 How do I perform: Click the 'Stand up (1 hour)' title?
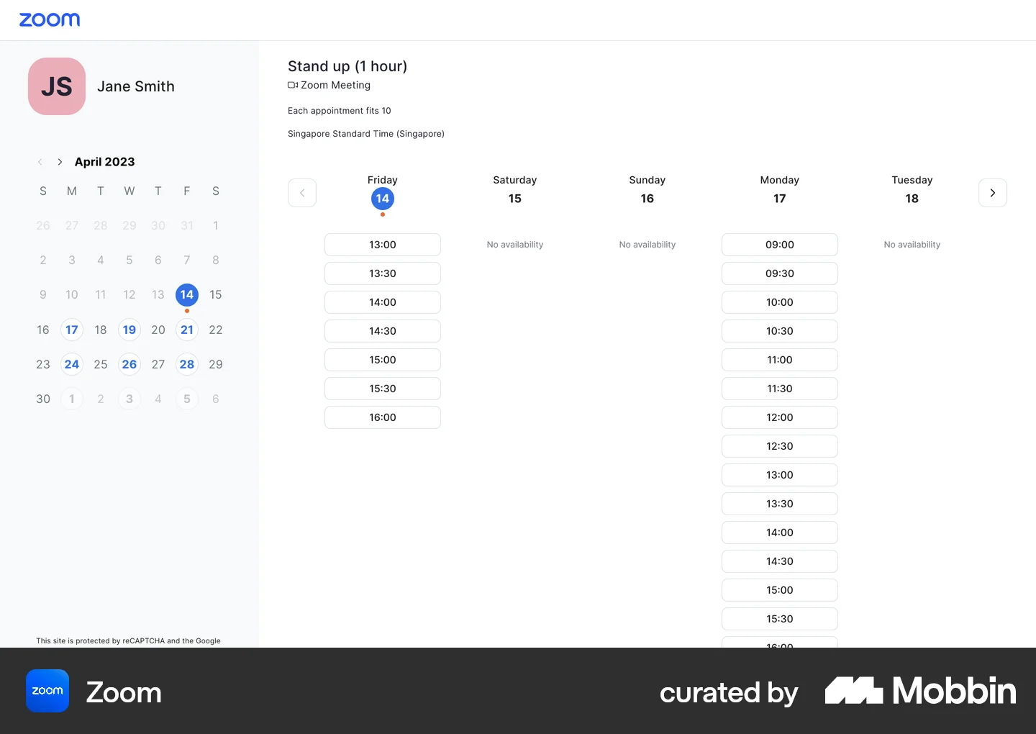click(x=347, y=66)
